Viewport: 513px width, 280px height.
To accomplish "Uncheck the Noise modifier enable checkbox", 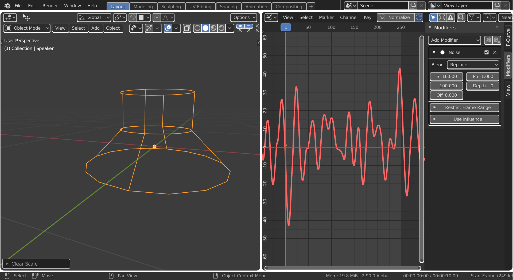I will 487,52.
